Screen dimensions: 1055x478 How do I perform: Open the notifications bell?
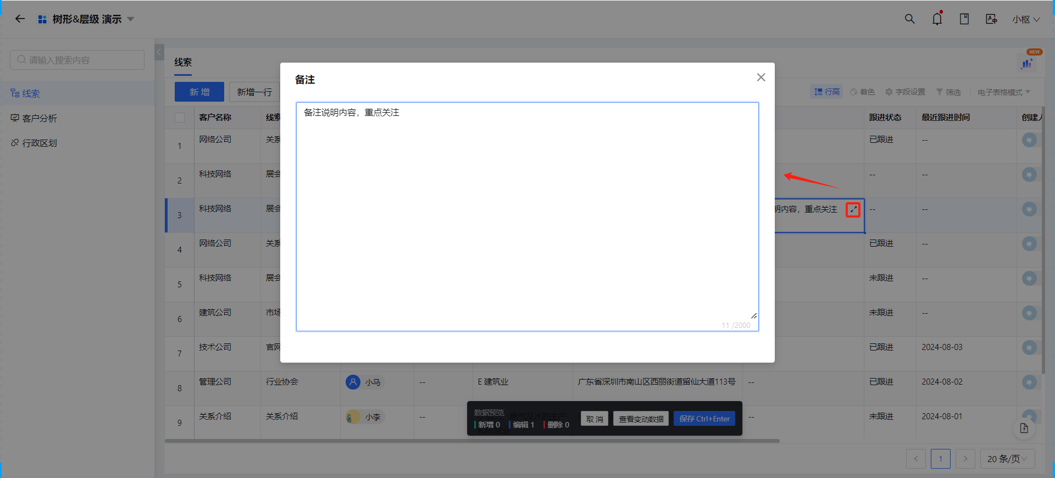tap(937, 19)
